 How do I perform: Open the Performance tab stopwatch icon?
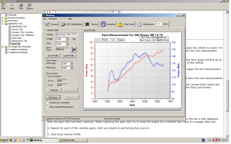146,24
